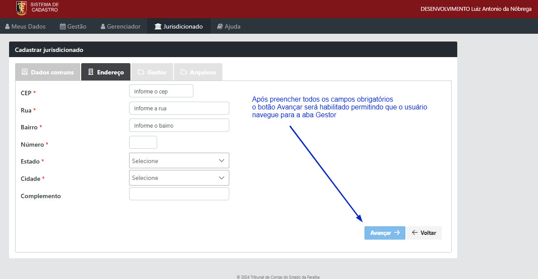Click the Complemento input field
The image size is (538, 279).
click(179, 194)
